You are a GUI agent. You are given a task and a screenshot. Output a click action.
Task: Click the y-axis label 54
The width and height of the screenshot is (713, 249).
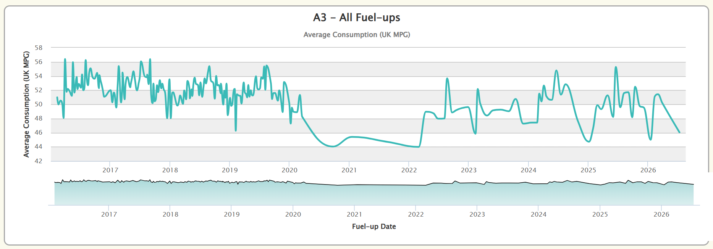pos(39,76)
